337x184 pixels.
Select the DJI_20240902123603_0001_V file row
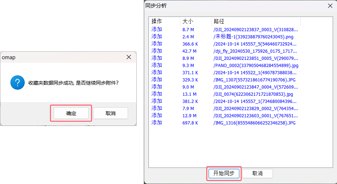click(255, 115)
